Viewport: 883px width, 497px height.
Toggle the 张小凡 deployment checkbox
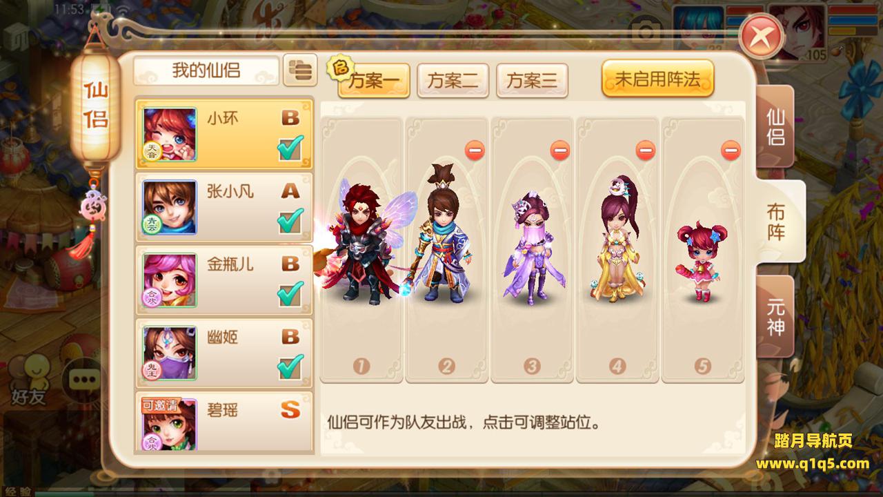coord(290,220)
